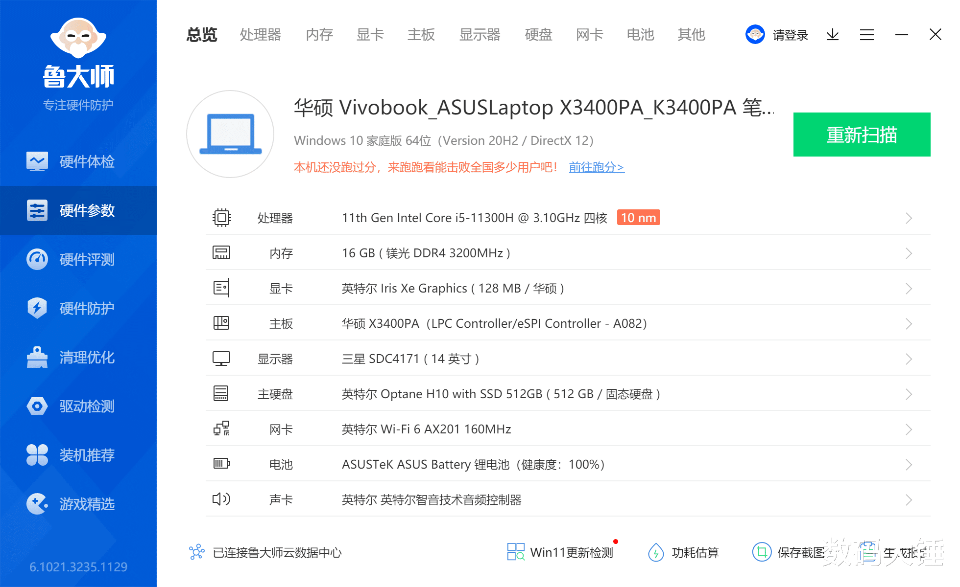Open the 装机推荐 panel
The width and height of the screenshot is (960, 587).
[78, 455]
